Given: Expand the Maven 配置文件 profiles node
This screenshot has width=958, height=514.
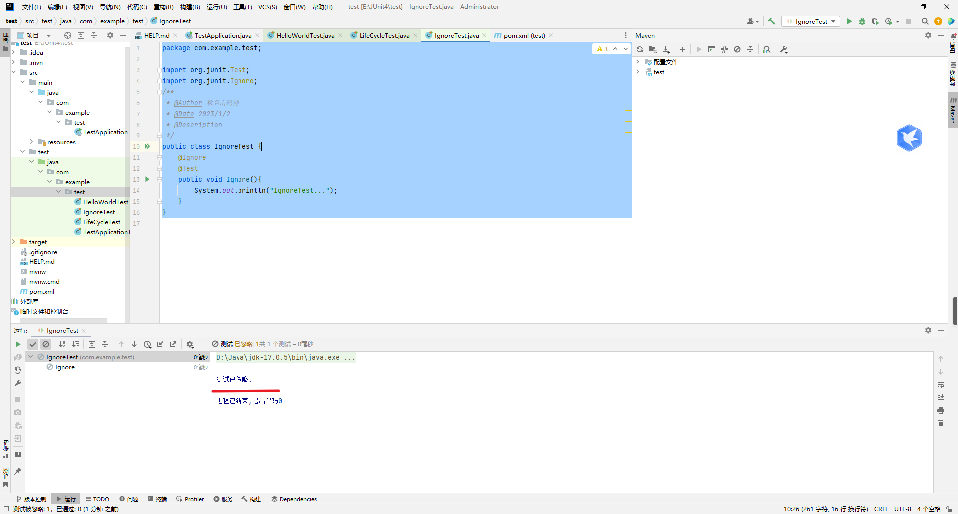Looking at the screenshot, I should tap(638, 62).
